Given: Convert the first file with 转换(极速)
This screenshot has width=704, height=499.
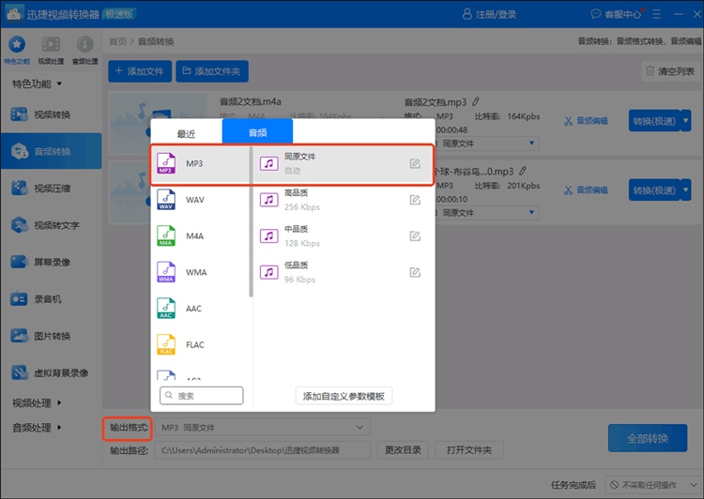Looking at the screenshot, I should [x=654, y=121].
